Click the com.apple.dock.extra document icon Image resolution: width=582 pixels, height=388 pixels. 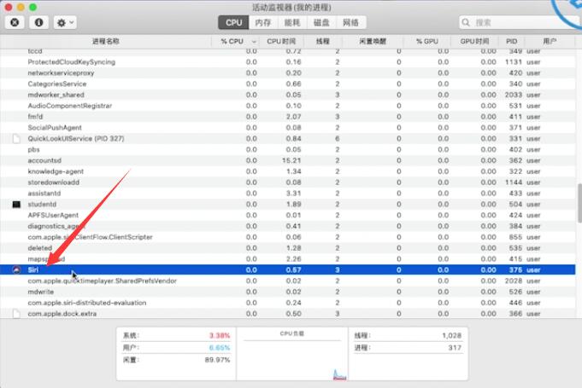click(x=16, y=314)
